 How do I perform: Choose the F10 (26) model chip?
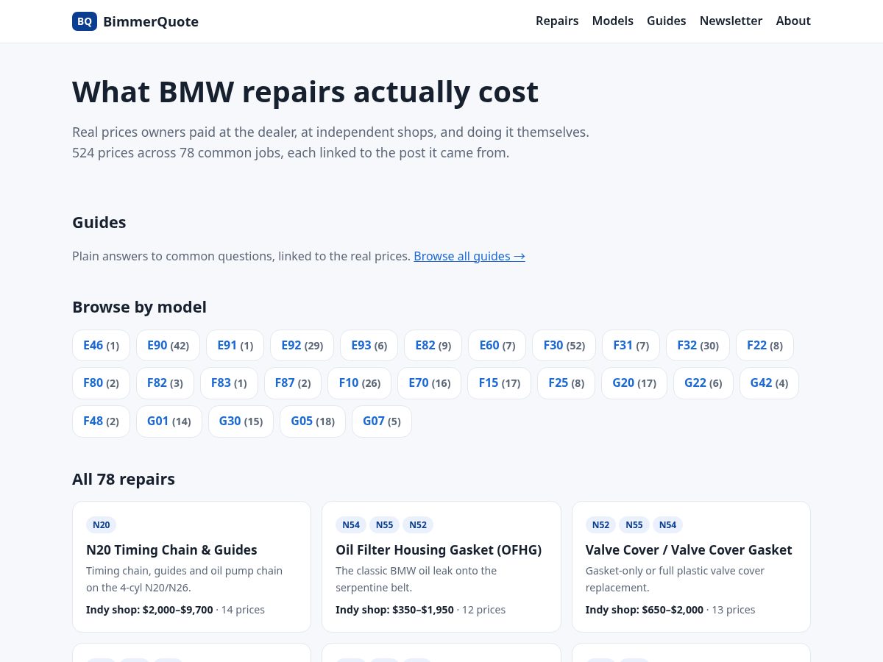click(360, 383)
